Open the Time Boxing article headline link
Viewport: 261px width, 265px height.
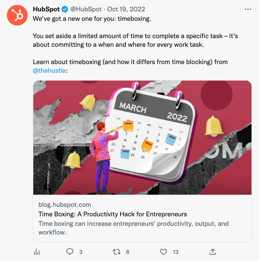(112, 214)
